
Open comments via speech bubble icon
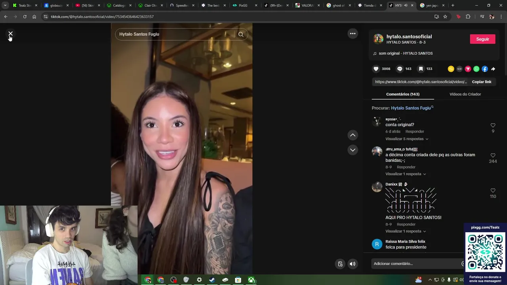click(x=400, y=69)
